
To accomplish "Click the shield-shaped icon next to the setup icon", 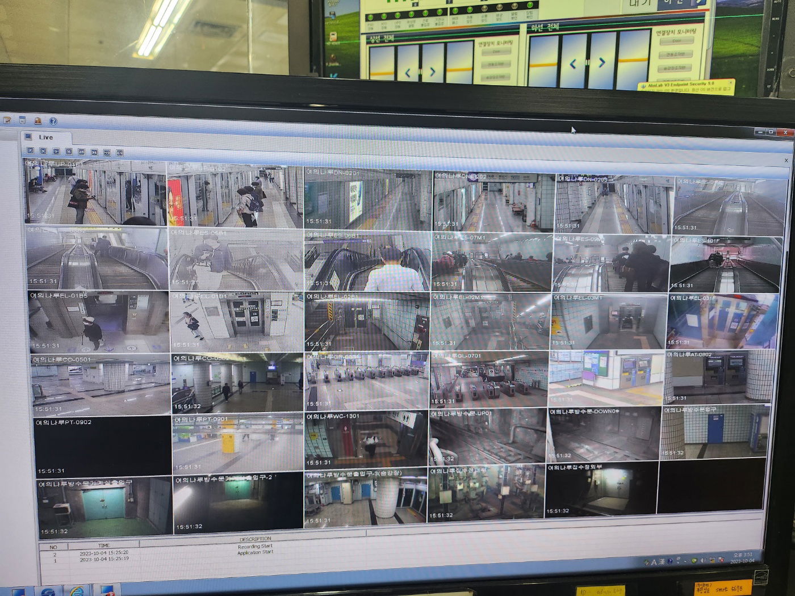I will (22, 120).
